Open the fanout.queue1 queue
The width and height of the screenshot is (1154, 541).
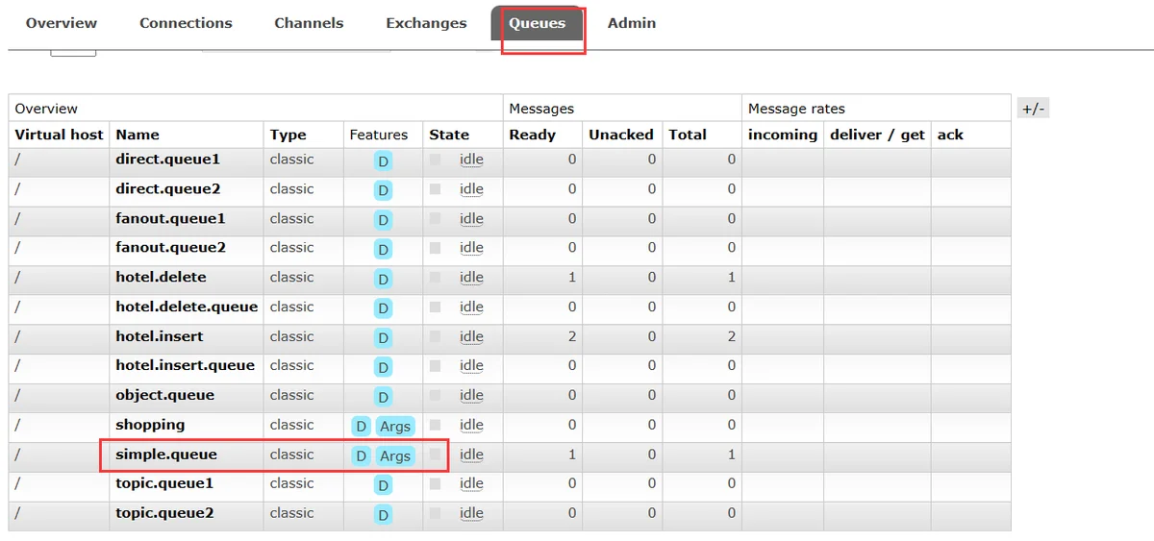[170, 219]
